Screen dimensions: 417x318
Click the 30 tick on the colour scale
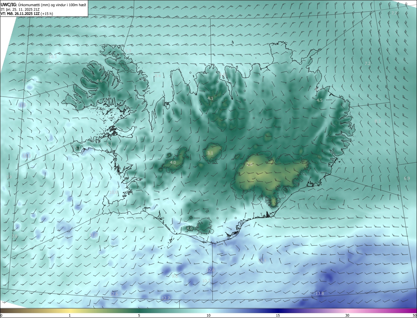[x=347, y=315]
